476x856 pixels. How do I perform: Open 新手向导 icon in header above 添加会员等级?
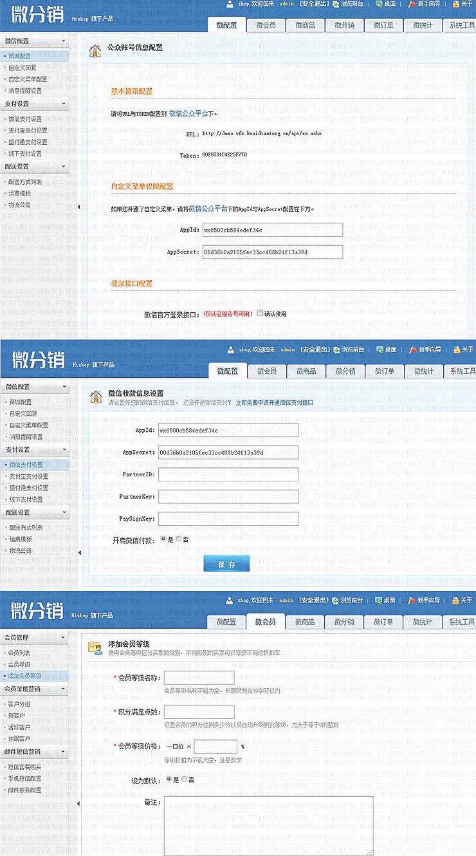pos(412,600)
